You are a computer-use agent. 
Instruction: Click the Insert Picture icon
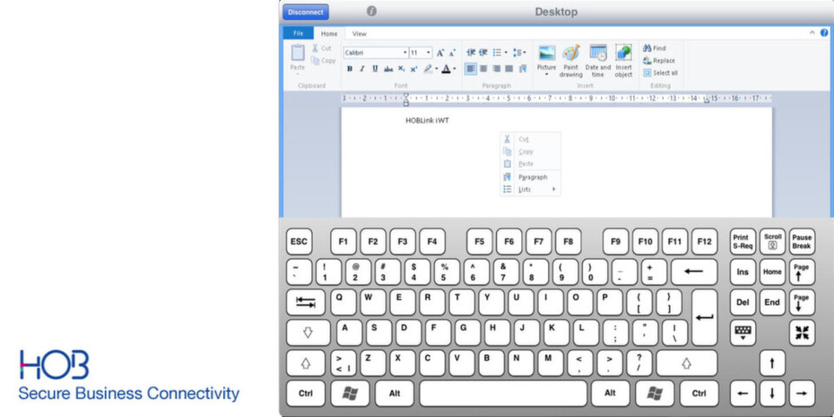(x=546, y=53)
